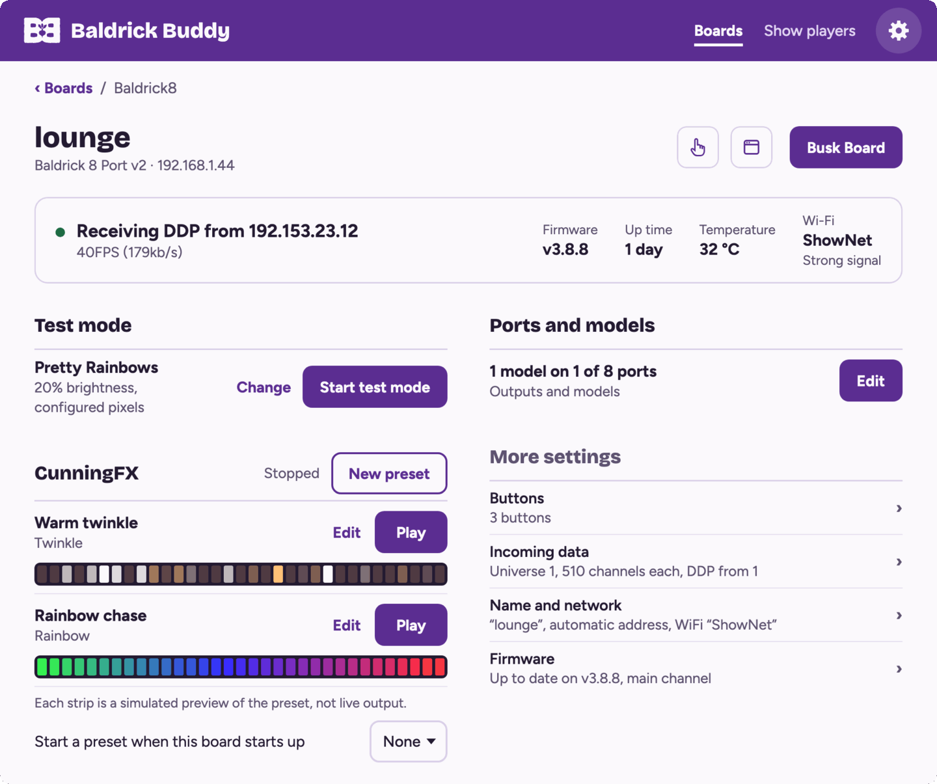Click the Baldrick8 breadcrumb text
This screenshot has height=784, width=937.
pyautogui.click(x=145, y=88)
